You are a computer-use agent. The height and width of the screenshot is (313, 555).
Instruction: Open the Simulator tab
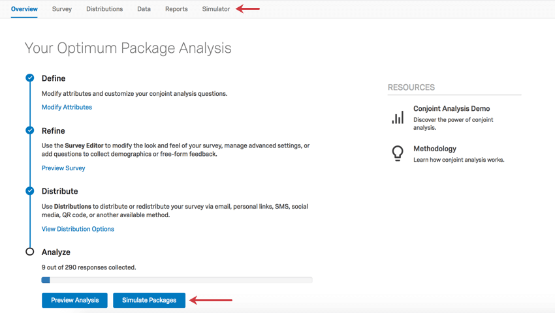(x=216, y=9)
